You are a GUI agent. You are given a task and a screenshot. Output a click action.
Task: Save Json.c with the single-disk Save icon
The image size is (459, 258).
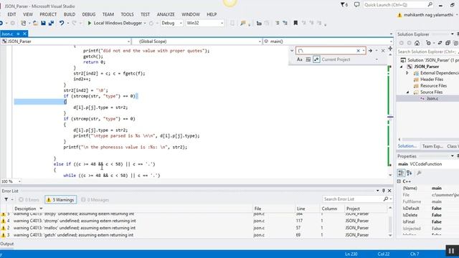[43, 23]
